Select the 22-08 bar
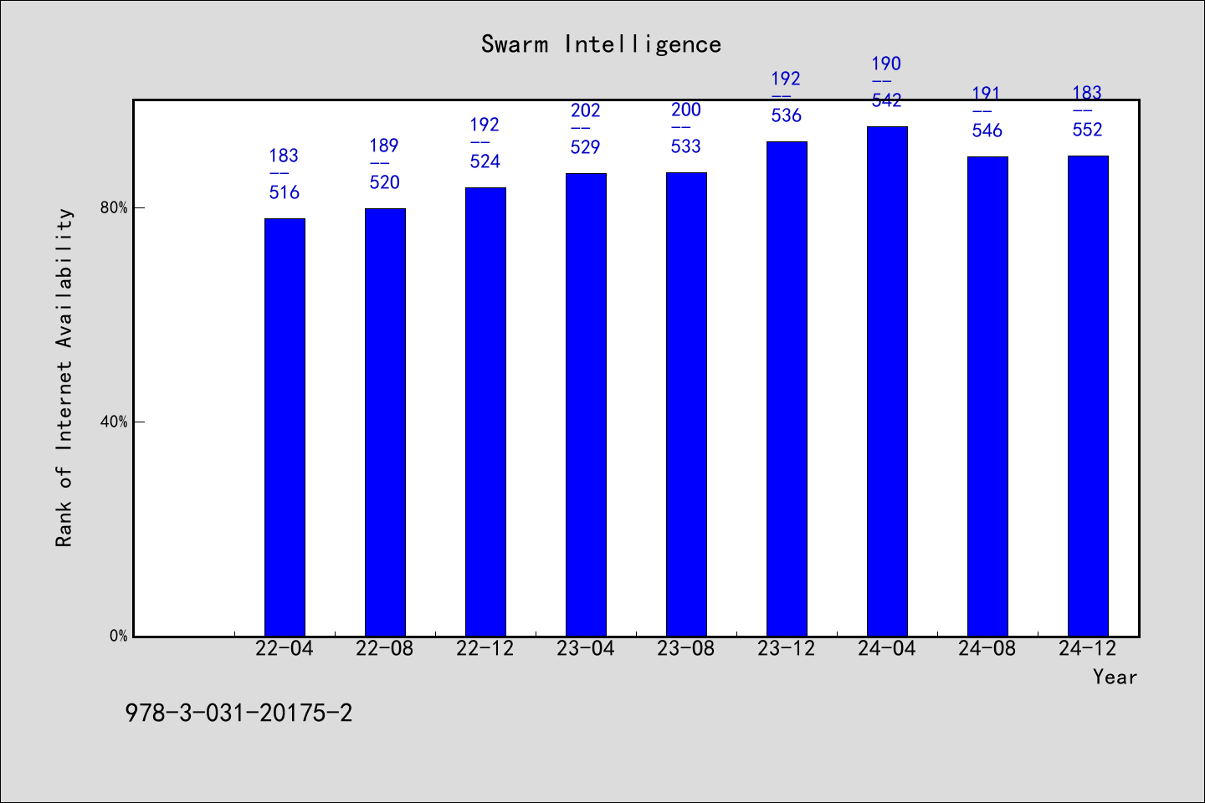This screenshot has height=803, width=1205. pos(385,422)
